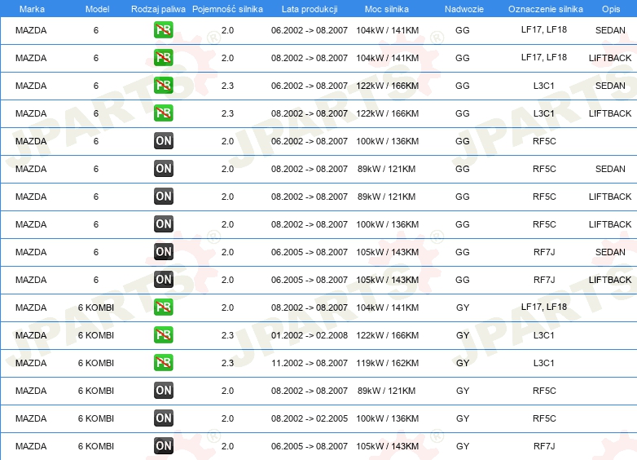Click the Moc silnika column header
This screenshot has width=637, height=460.
(x=387, y=9)
